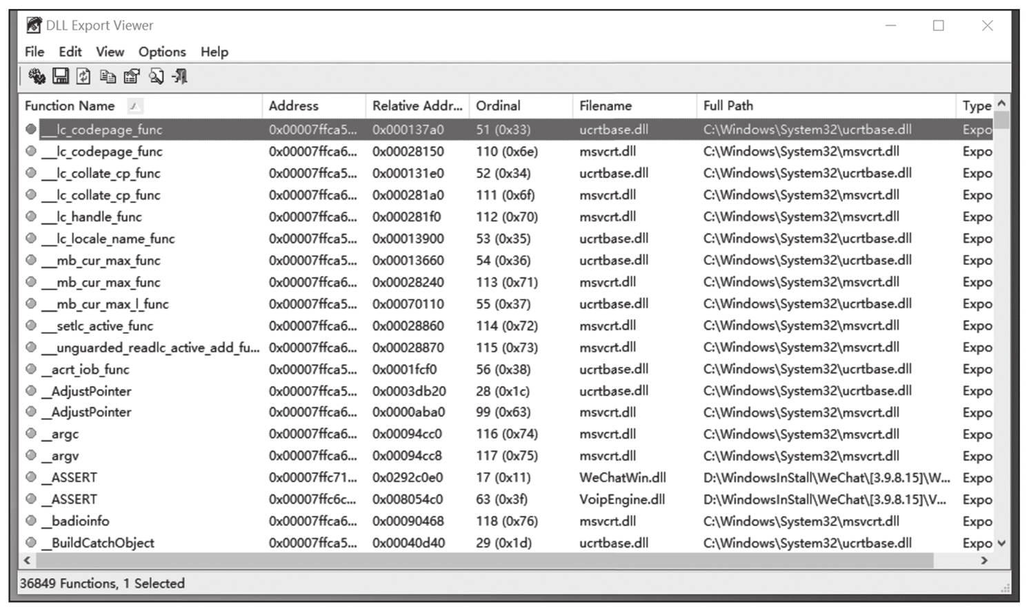Image resolution: width=1029 pixels, height=611 pixels.
Task: Sort by Address column header
Action: pyautogui.click(x=314, y=106)
